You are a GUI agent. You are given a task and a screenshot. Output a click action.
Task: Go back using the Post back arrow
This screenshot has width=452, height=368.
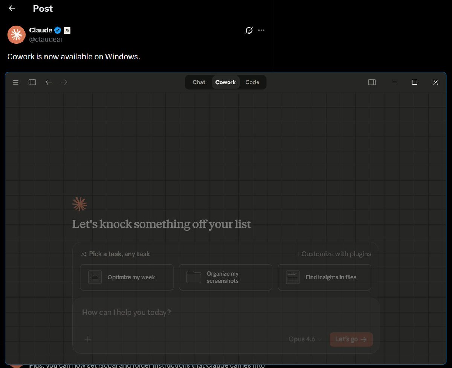tap(12, 8)
